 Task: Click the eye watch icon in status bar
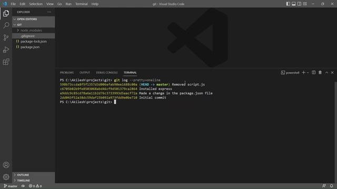[23, 186]
